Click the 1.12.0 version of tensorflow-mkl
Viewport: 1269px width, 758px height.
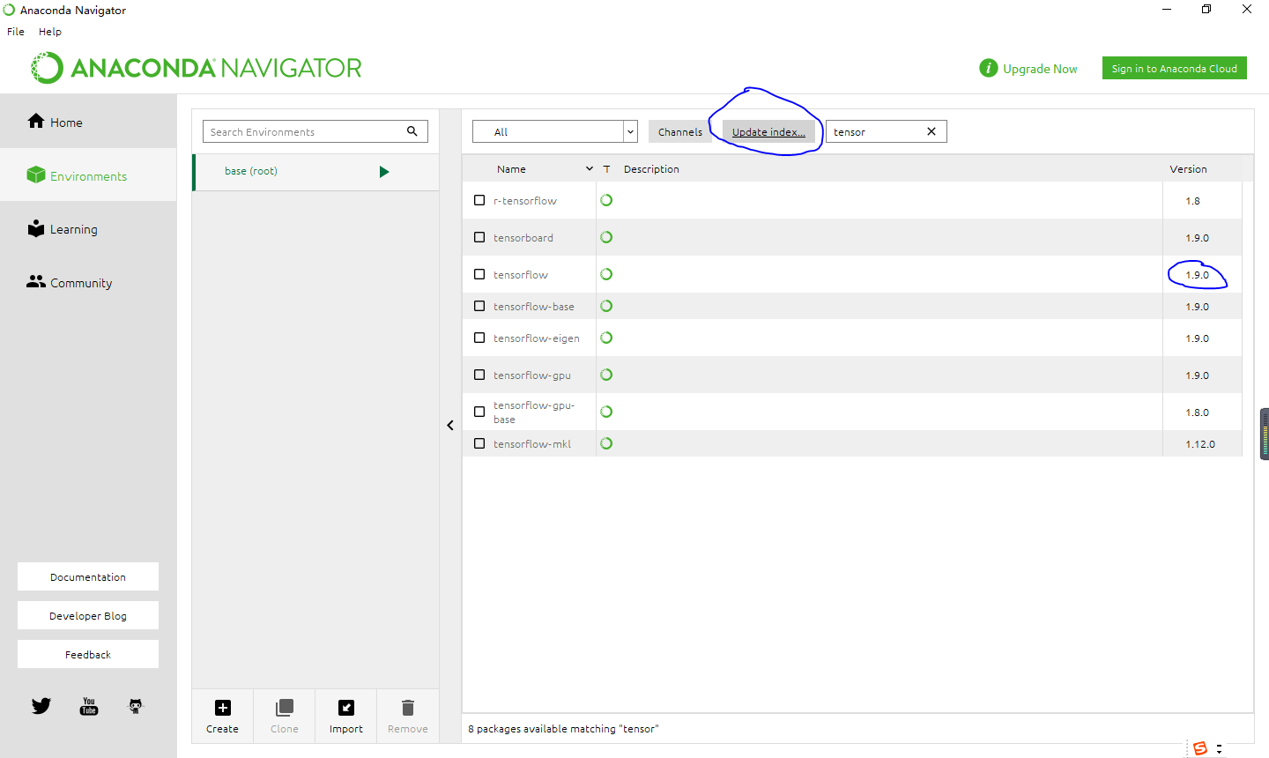pos(1200,444)
